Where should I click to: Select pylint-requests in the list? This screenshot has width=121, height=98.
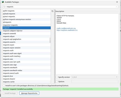(x=27, y=11)
